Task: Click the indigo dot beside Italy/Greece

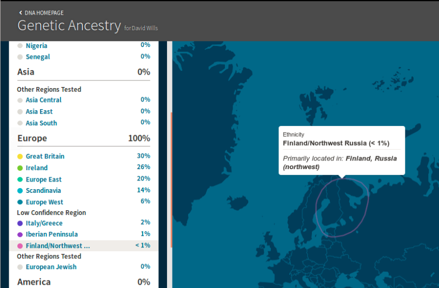Action: 20,223
